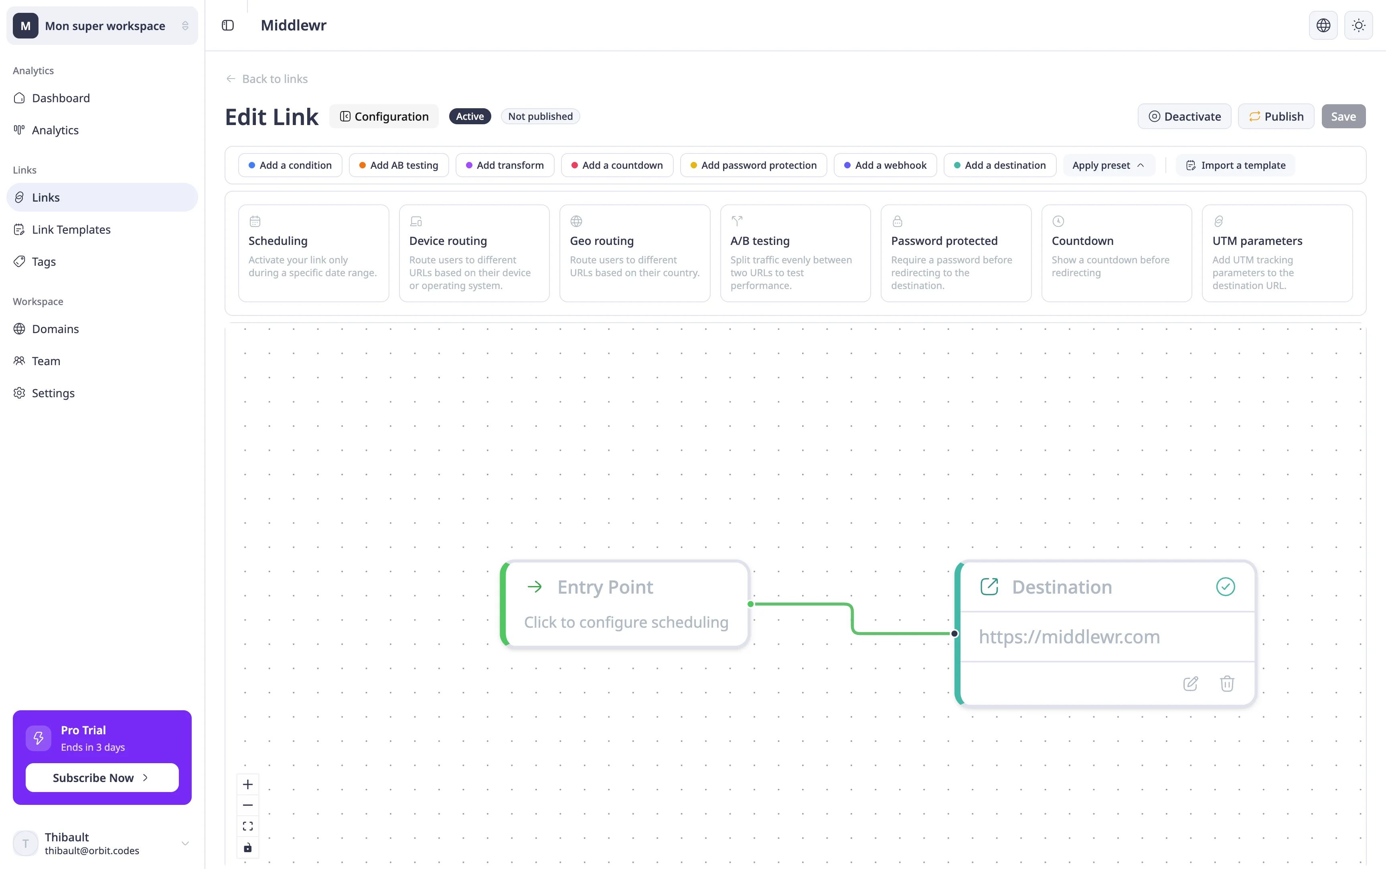Select Links in sidebar
This screenshot has width=1386, height=869.
102,197
